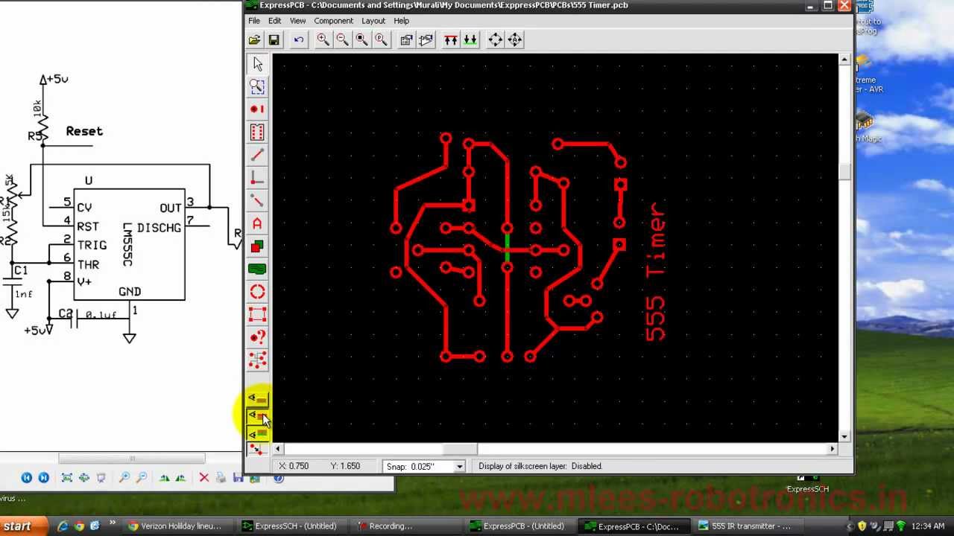Click the Undo icon on the toolbar
Image resolution: width=954 pixels, height=536 pixels.
(298, 39)
